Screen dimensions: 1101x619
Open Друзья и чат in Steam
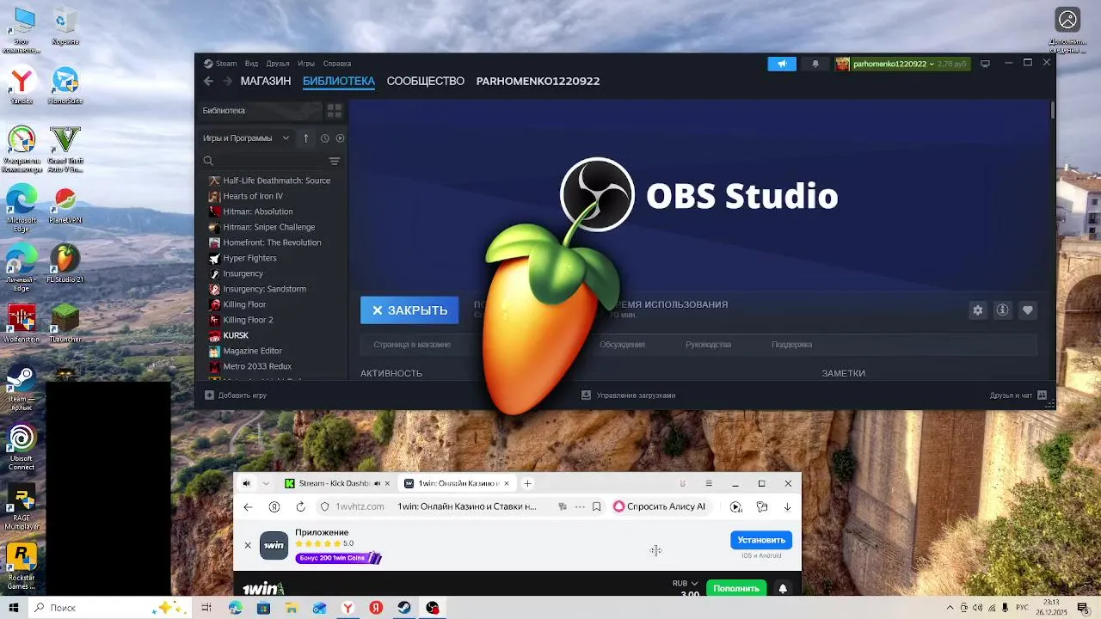(1018, 395)
